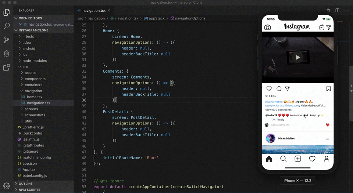
Task: Tap the camera icon in Instagram header
Action: click(x=267, y=28)
